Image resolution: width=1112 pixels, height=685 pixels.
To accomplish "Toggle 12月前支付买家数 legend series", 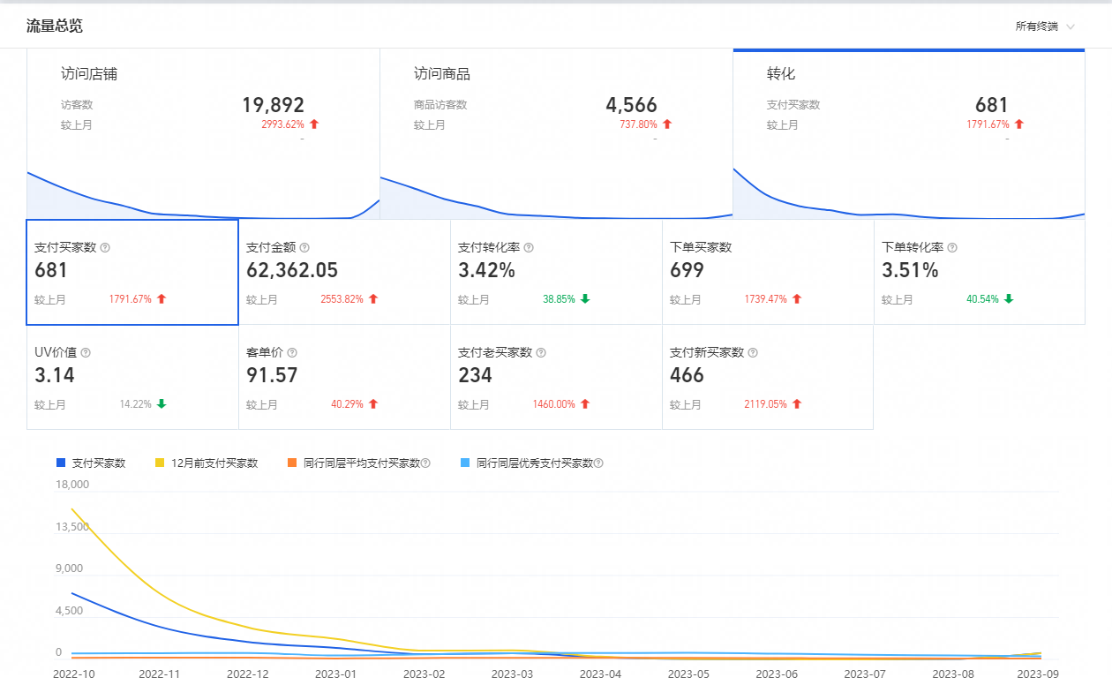I will click(x=207, y=463).
